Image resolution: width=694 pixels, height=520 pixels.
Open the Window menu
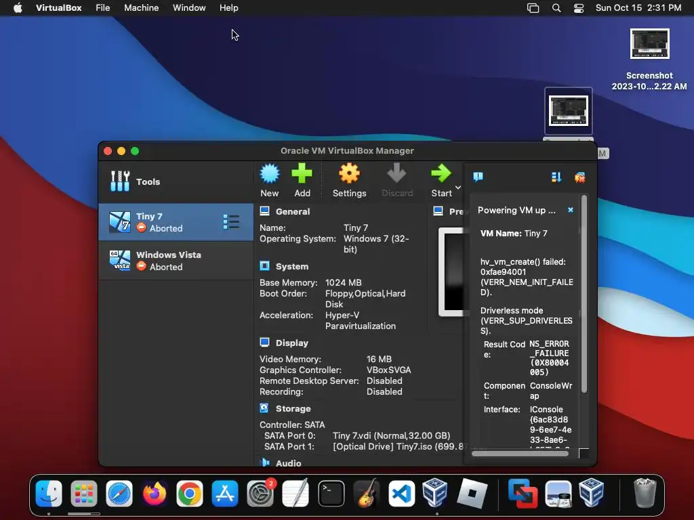[x=189, y=8]
